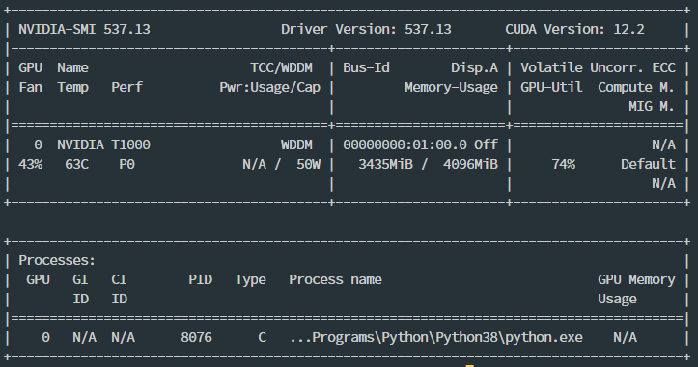Click the 63C temperature value

click(76, 165)
